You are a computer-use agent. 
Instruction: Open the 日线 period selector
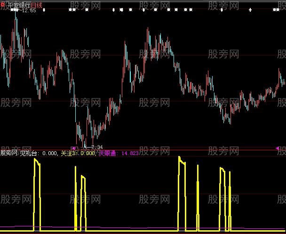click(x=37, y=4)
